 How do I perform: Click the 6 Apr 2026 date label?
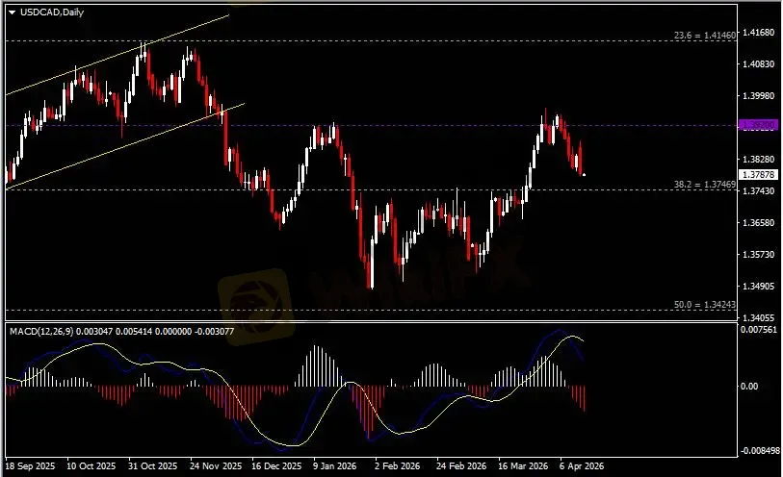pos(582,466)
